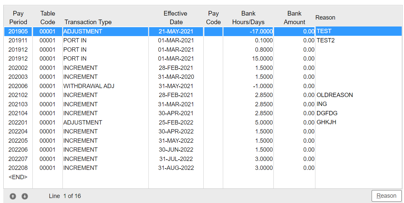Select the Bank Hours/Days column header

(x=248, y=18)
